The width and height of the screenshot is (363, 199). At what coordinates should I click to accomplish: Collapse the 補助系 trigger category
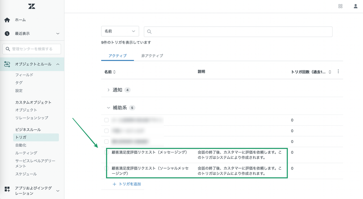108,108
